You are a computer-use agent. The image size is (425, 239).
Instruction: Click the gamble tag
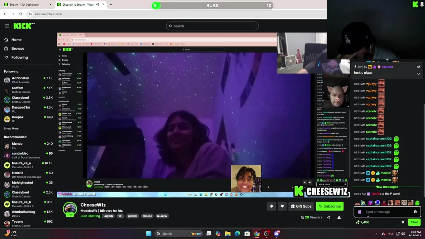point(133,216)
